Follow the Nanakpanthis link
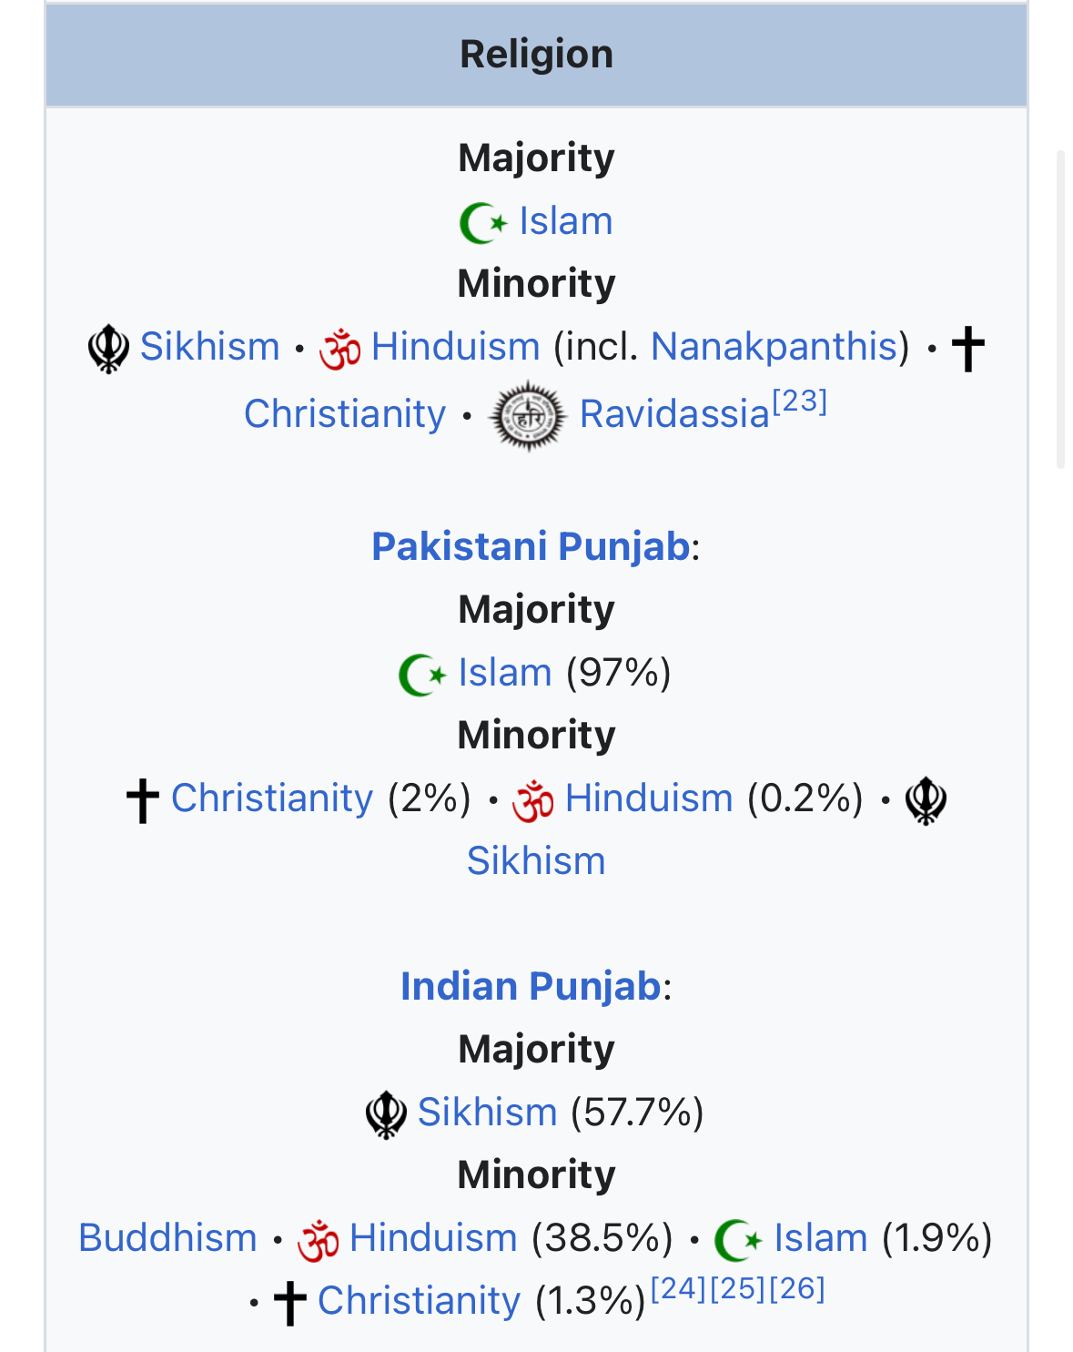This screenshot has width=1073, height=1352. pyautogui.click(x=774, y=347)
